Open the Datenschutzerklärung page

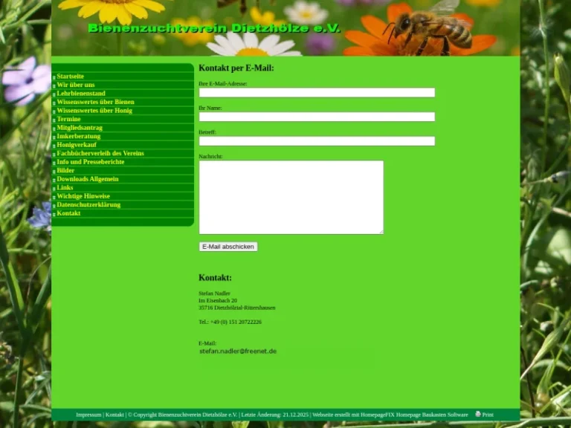88,204
